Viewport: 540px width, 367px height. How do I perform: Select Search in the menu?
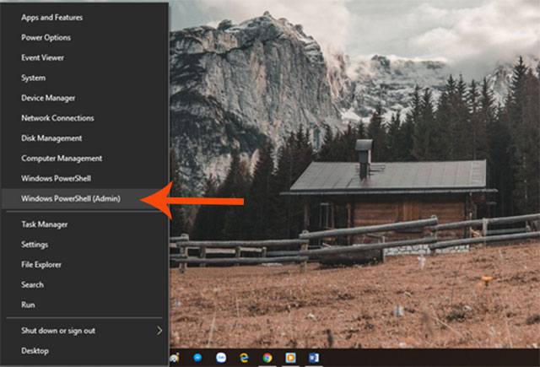coord(84,284)
